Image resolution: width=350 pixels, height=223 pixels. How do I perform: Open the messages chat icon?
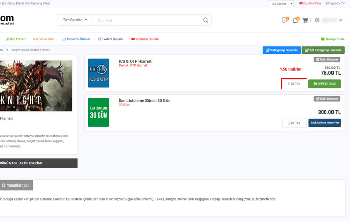click(x=284, y=21)
